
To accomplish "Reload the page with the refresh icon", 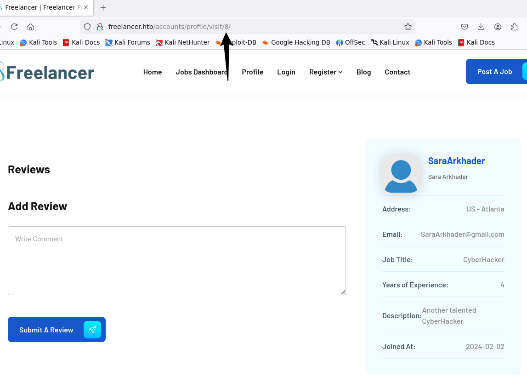I will coord(14,27).
